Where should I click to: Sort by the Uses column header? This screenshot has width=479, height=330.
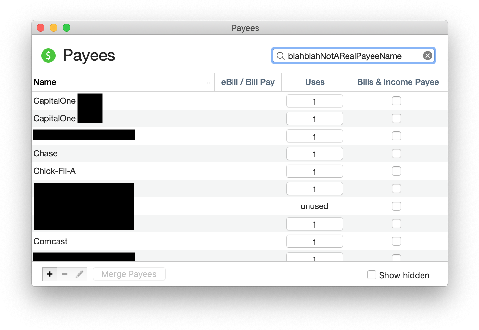315,82
